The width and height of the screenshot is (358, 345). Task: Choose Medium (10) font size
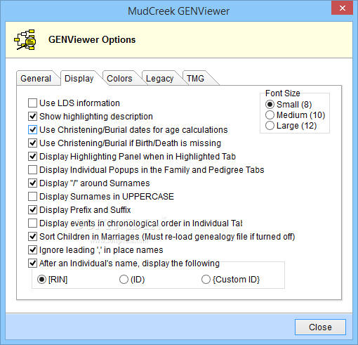click(x=270, y=115)
